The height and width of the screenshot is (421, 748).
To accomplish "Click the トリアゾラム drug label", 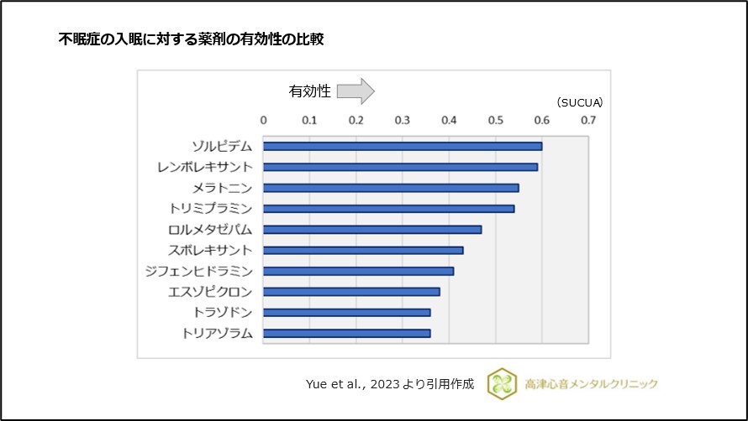I will [217, 333].
